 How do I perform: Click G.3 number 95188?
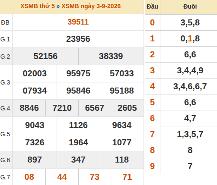click(122, 91)
